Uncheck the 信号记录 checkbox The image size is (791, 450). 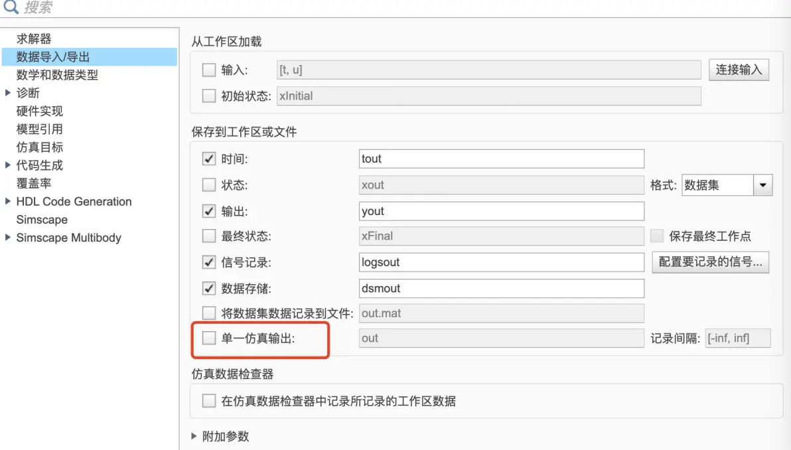coord(209,262)
